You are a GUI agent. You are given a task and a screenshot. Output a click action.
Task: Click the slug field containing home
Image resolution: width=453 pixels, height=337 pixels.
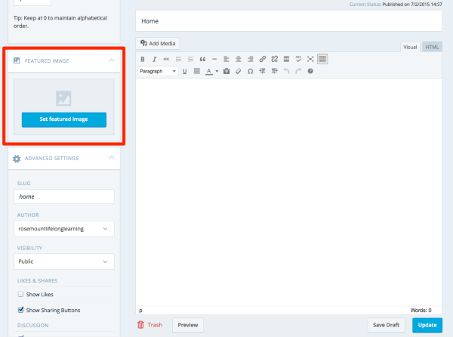64,196
